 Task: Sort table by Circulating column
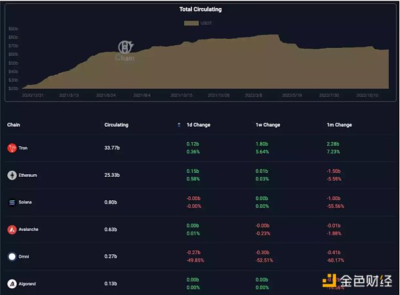[116, 125]
